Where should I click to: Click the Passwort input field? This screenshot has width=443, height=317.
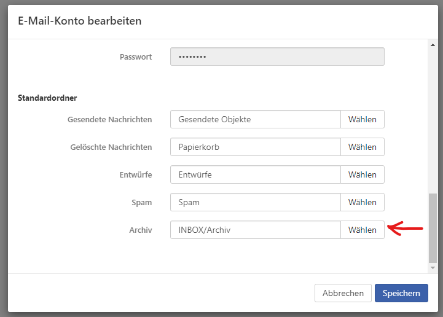click(276, 57)
